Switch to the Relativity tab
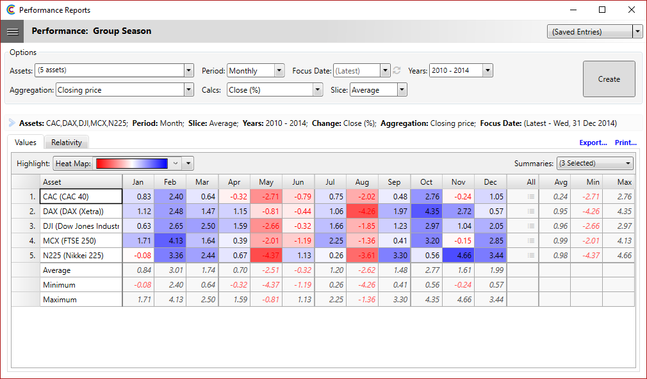Viewport: 647px width, 379px height. point(67,143)
